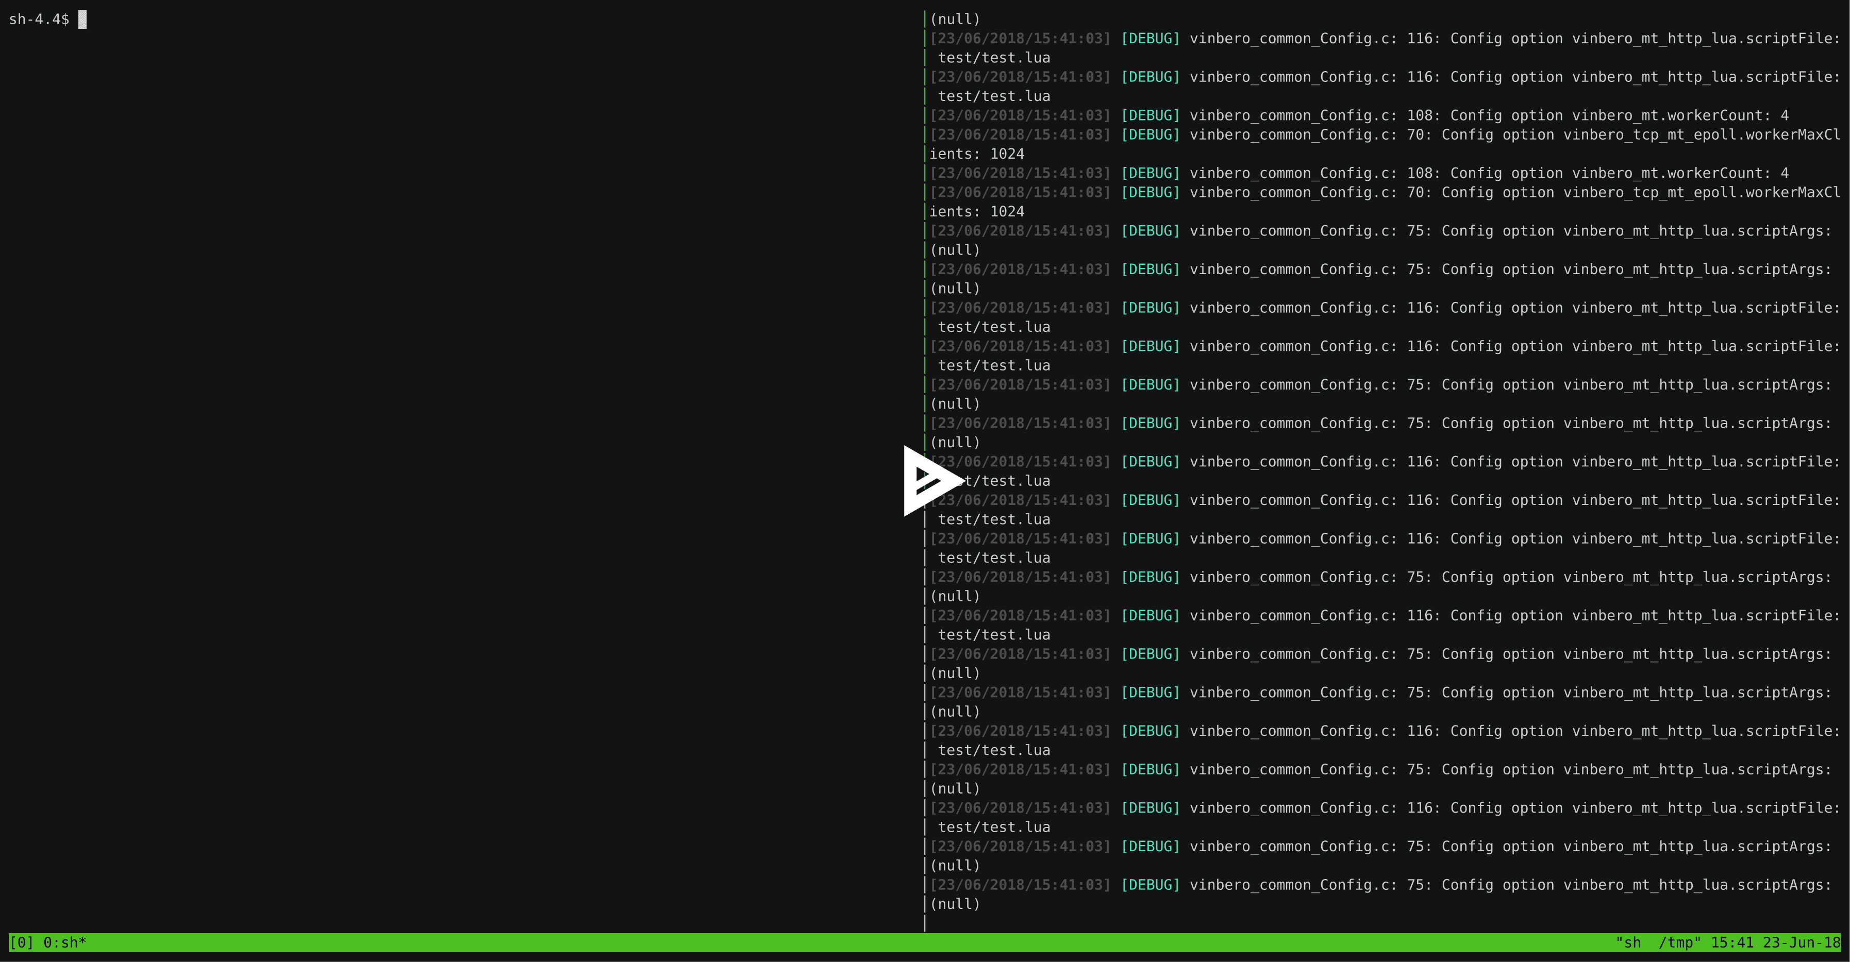Click the first "ients: 1024" wrapped line
This screenshot has height=962, width=1850.
pyautogui.click(x=977, y=155)
